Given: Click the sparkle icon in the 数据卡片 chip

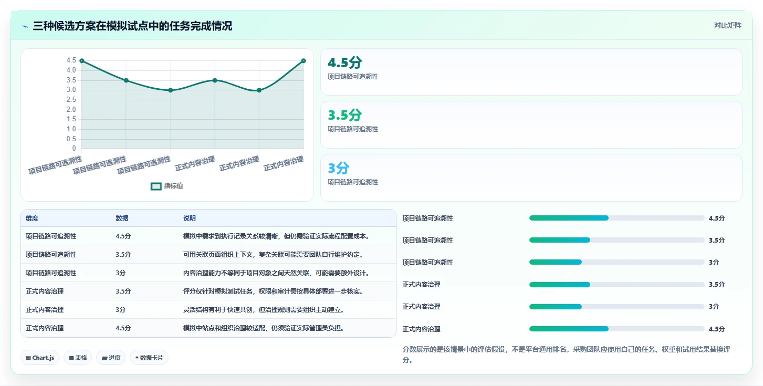Looking at the screenshot, I should coord(137,358).
